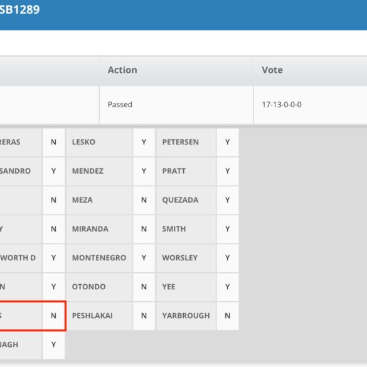
Task: Click the YARBROUGH name cell
Action: point(186,316)
